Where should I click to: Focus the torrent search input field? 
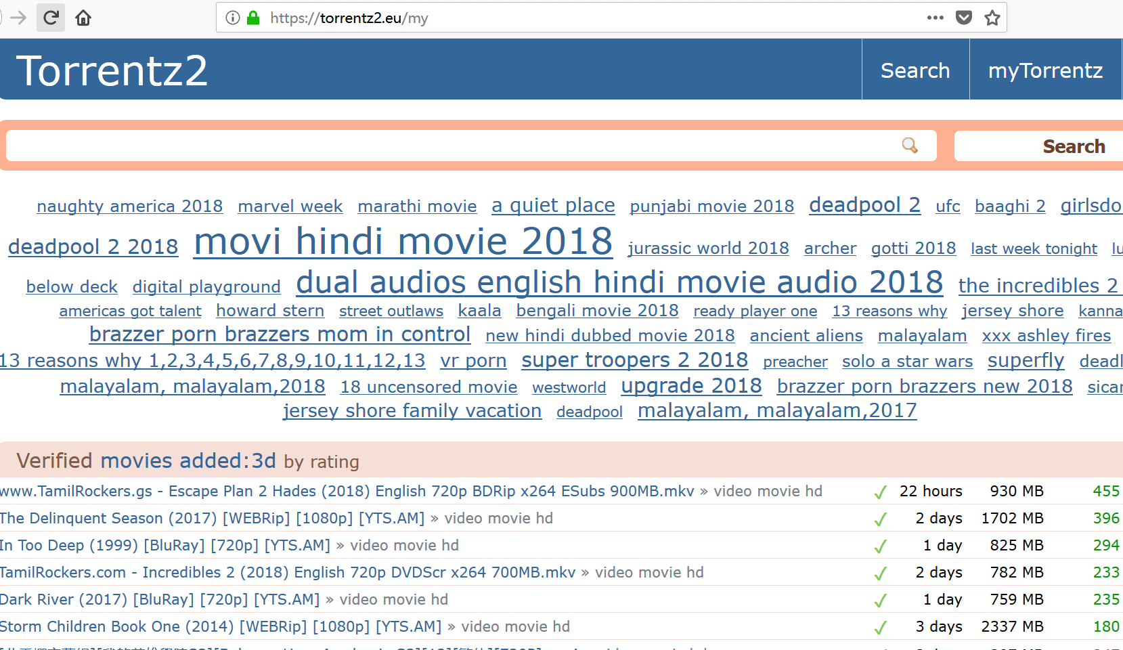471,146
